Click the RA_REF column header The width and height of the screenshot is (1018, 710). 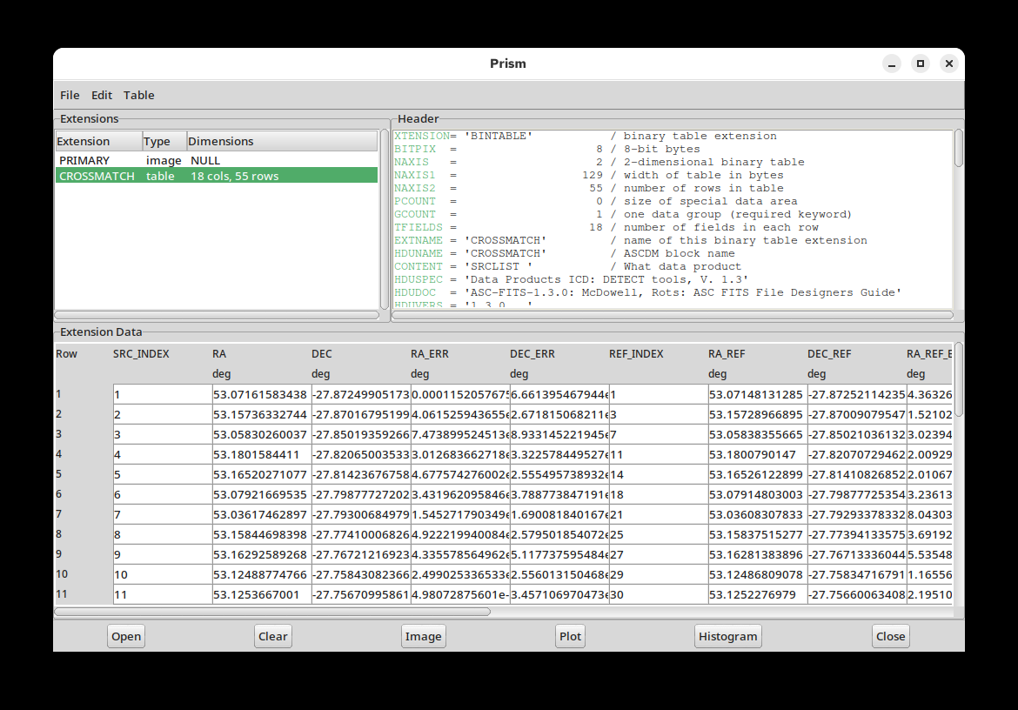pos(727,354)
